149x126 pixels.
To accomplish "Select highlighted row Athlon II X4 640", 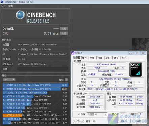I will tap(35, 115).
